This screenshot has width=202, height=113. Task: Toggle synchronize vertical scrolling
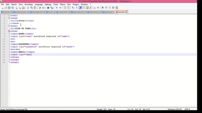coord(65,8)
